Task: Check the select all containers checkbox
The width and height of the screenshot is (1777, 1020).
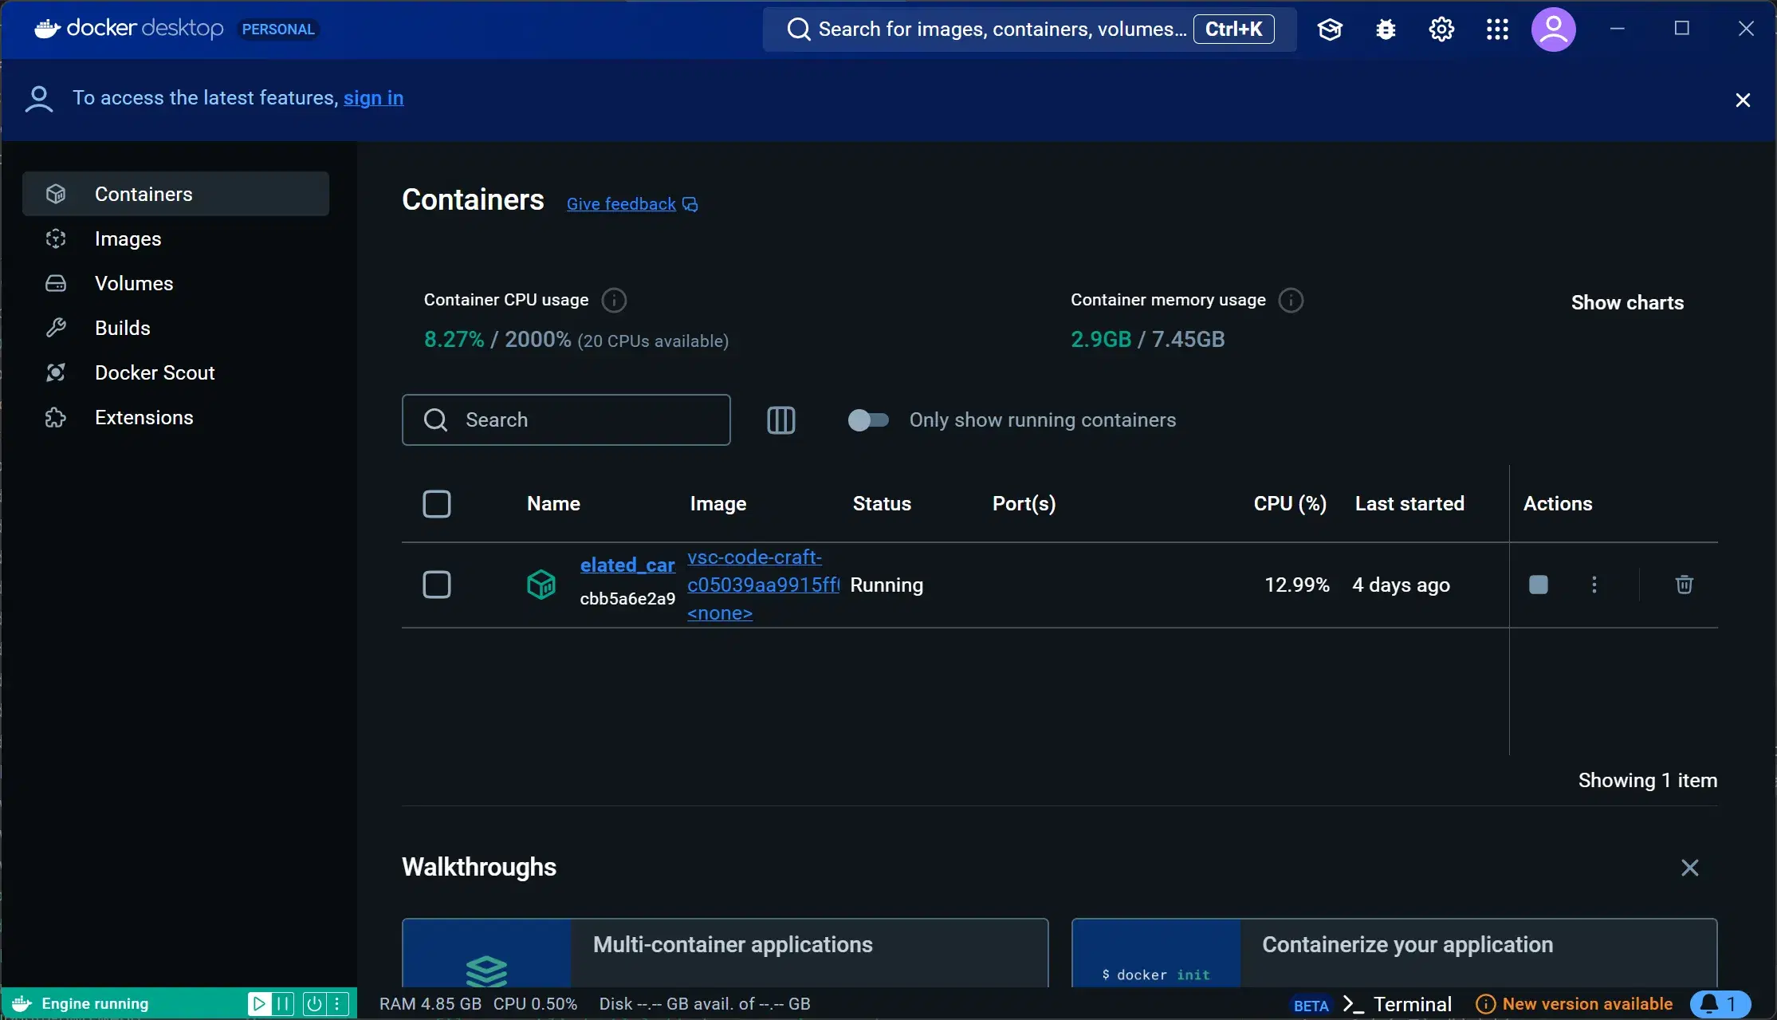Action: [436, 504]
